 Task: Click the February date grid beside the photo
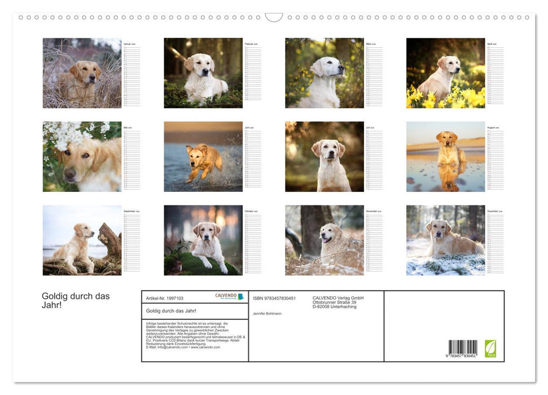coord(253,76)
